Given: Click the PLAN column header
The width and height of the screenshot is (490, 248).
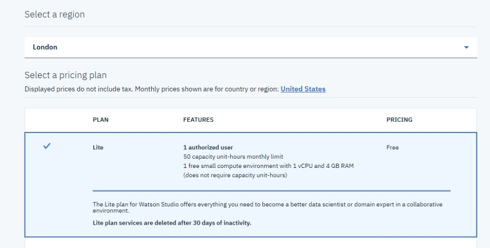Looking at the screenshot, I should click(x=101, y=120).
